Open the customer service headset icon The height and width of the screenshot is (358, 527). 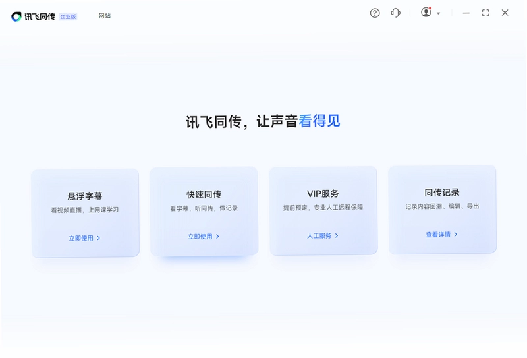tap(396, 13)
